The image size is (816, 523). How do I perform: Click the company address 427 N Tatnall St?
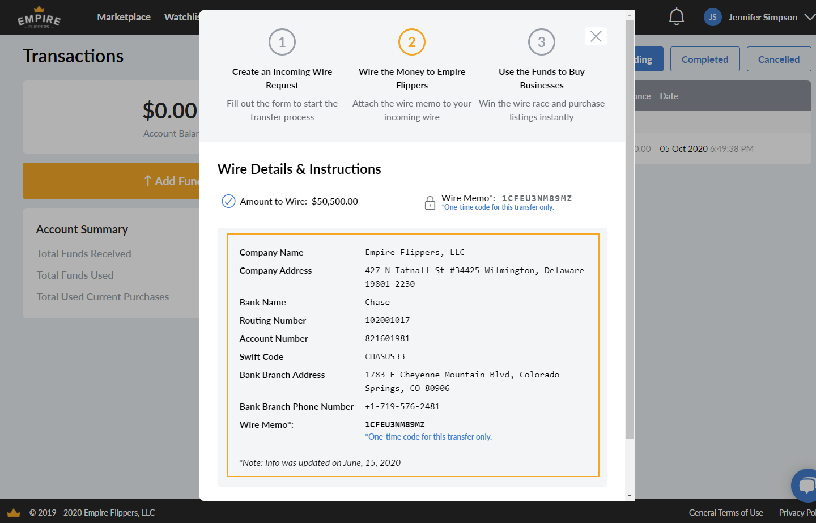click(474, 277)
